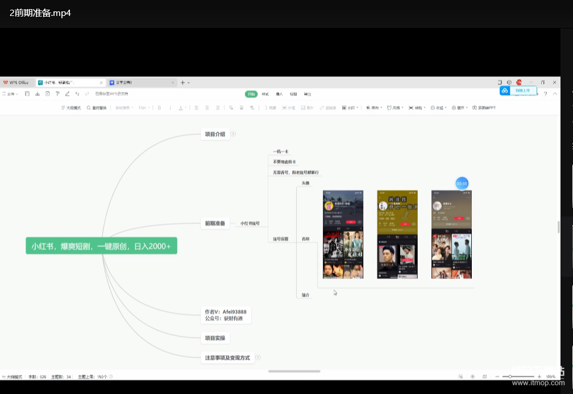The width and height of the screenshot is (573, 394).
Task: Expand the 项目介绍 node's collapsed children
Action: (233, 134)
